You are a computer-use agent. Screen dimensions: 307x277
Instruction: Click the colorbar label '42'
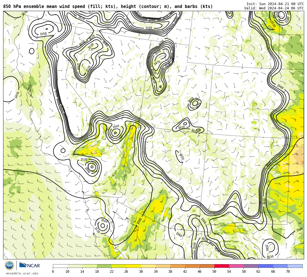(185, 272)
